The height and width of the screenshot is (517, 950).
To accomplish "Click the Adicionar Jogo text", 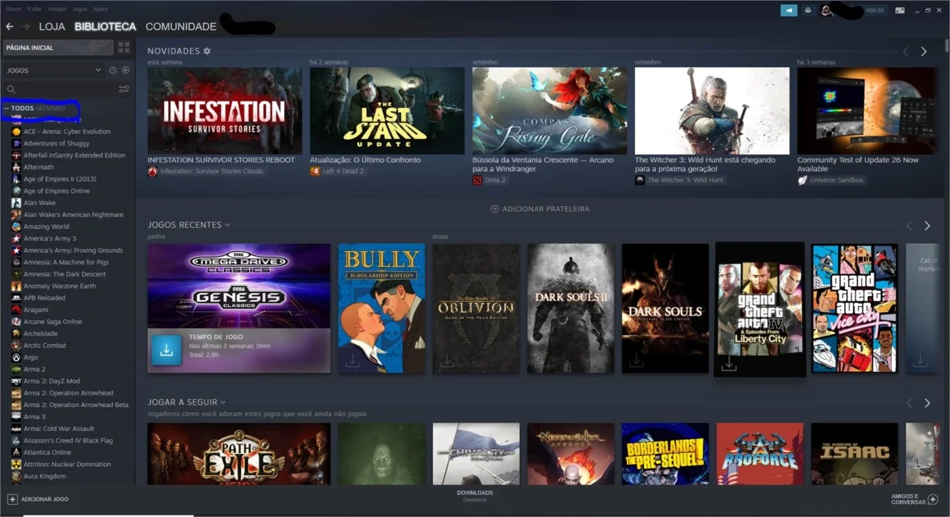I will pyautogui.click(x=45, y=499).
